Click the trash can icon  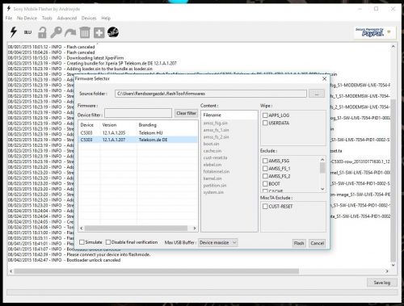pos(85,32)
